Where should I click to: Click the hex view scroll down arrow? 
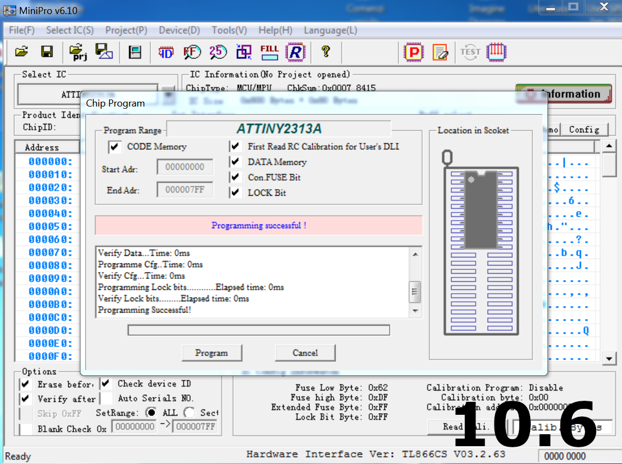pyautogui.click(x=609, y=359)
